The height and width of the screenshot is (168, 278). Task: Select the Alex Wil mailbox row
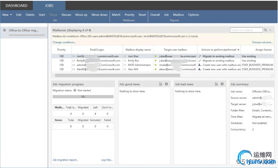(163, 69)
